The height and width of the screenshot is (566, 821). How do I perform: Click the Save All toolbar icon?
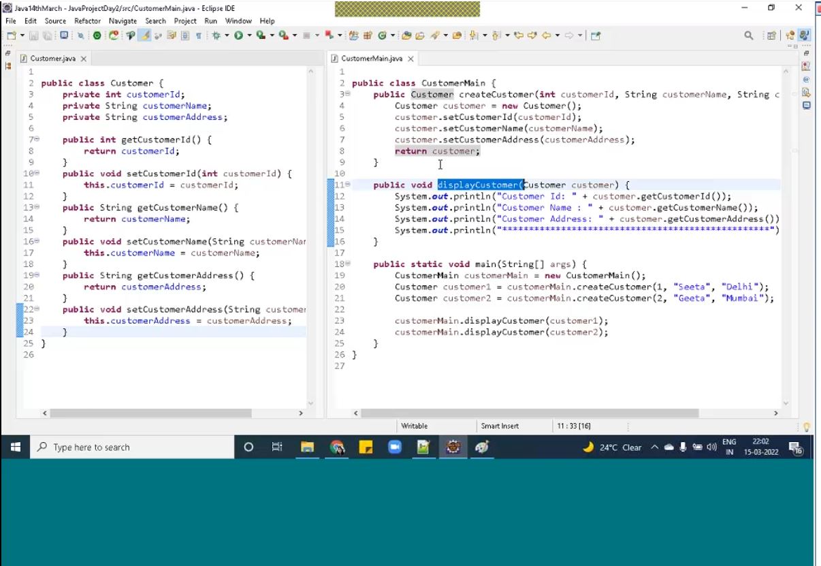coord(47,35)
